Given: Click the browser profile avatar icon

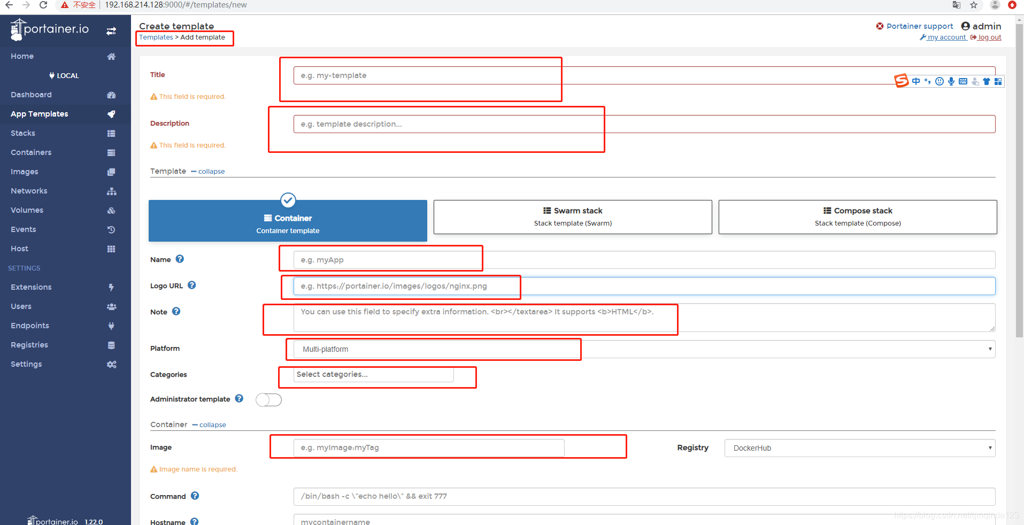Looking at the screenshot, I should click(995, 5).
